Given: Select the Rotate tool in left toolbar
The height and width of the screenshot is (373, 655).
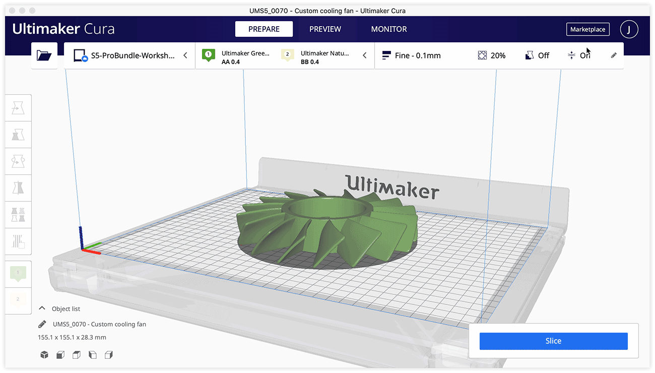Looking at the screenshot, I should [18, 161].
